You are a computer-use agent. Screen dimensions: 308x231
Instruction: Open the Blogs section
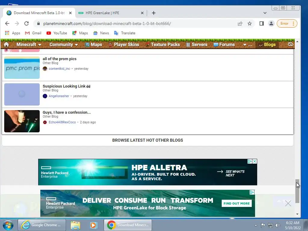267,45
